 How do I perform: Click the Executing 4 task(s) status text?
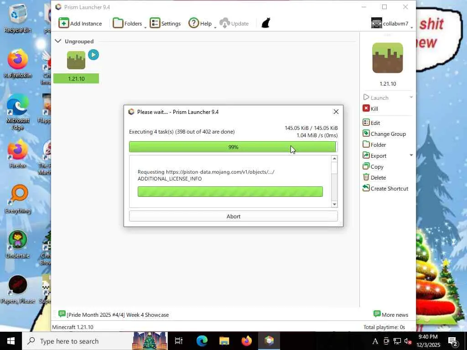pos(182,132)
